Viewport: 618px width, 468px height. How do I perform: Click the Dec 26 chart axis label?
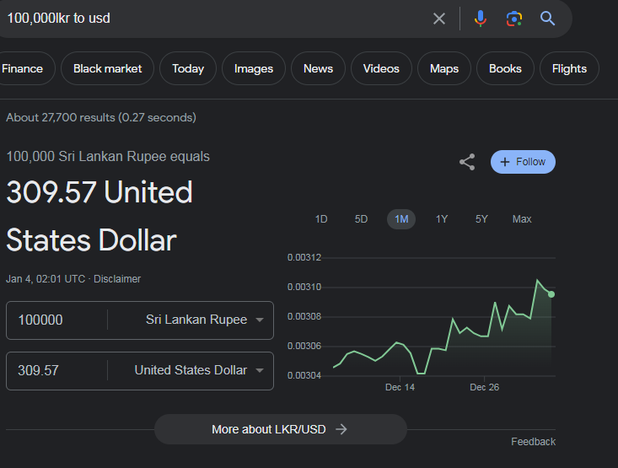pyautogui.click(x=484, y=388)
